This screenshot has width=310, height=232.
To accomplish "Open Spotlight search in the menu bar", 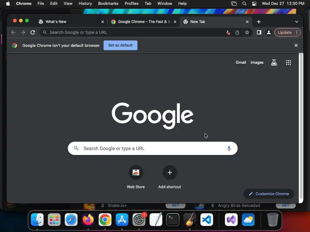I will pos(244,4).
